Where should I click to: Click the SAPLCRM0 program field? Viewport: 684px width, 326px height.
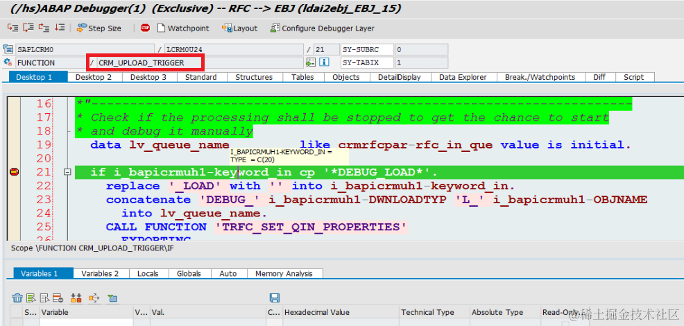tap(85, 49)
